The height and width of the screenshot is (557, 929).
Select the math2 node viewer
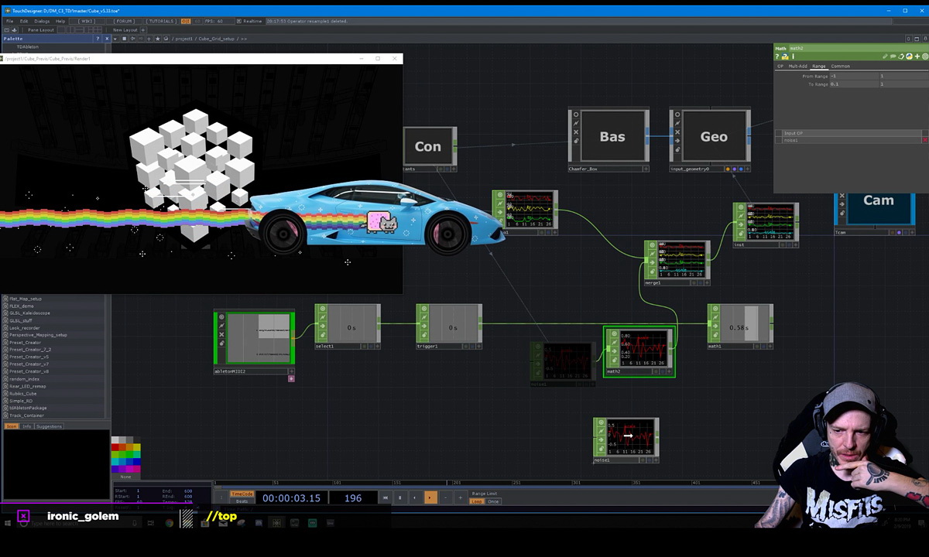[645, 348]
